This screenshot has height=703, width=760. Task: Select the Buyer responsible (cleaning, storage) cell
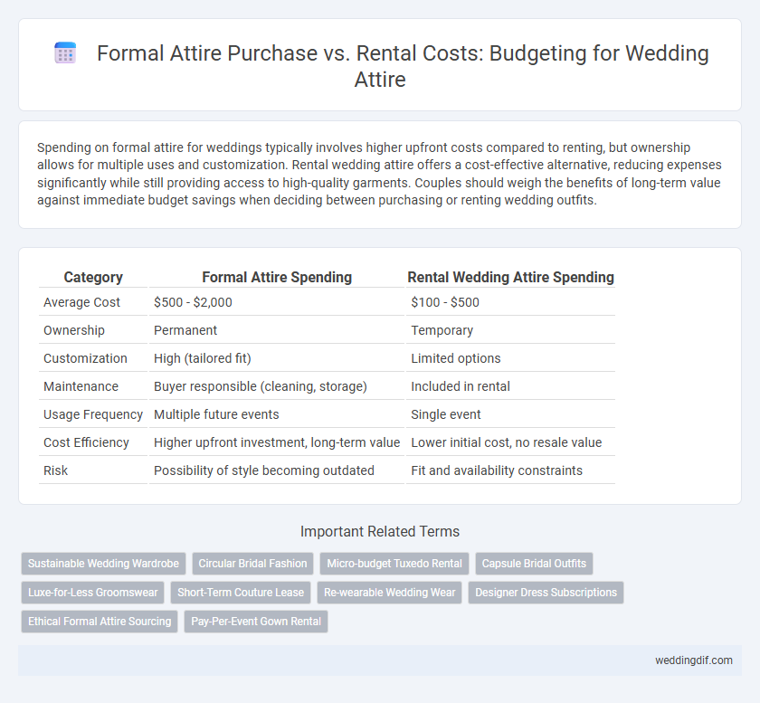[277, 386]
